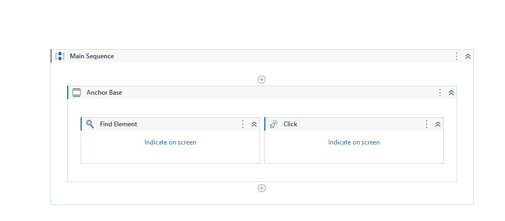The image size is (505, 221).
Task: Collapse the Main Sequence container
Action: click(x=468, y=56)
